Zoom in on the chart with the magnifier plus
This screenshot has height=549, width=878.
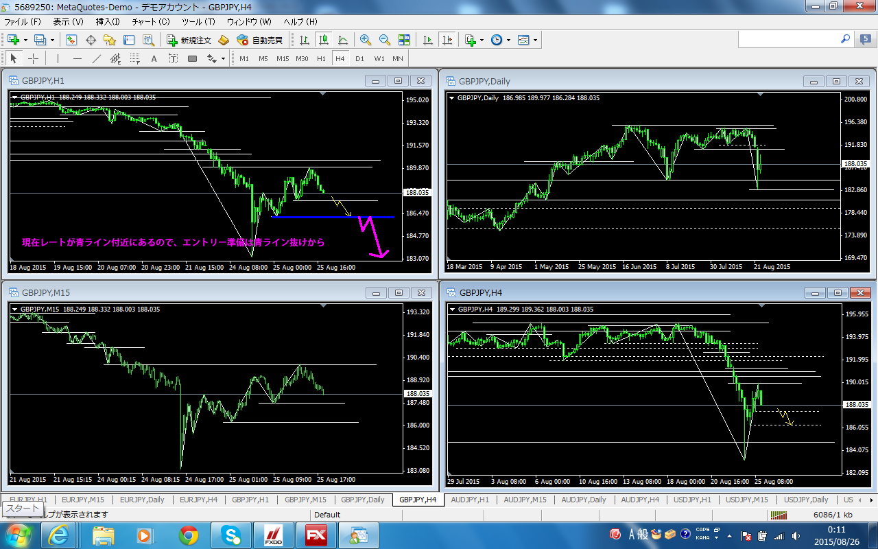[366, 40]
